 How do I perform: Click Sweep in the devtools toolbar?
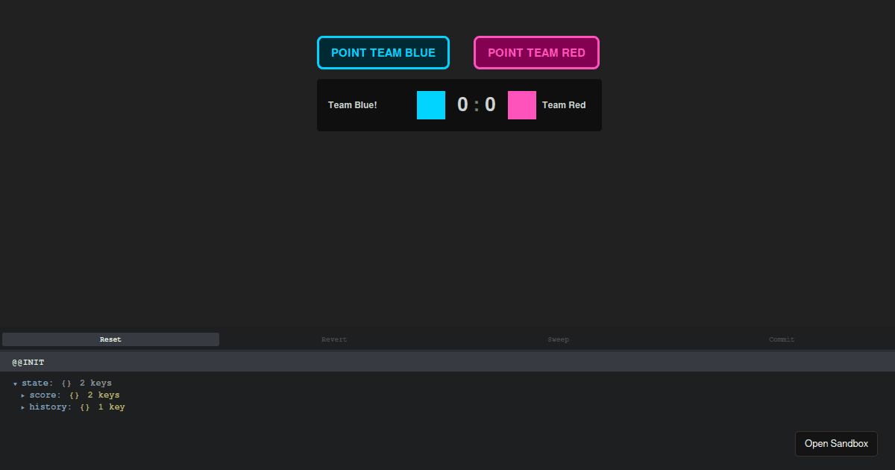tap(558, 339)
